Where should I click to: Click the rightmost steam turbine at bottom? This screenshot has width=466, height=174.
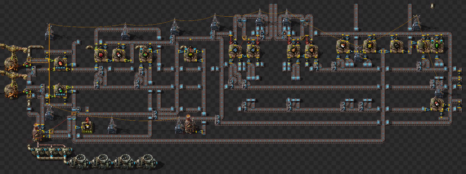pyautogui.click(x=146, y=162)
